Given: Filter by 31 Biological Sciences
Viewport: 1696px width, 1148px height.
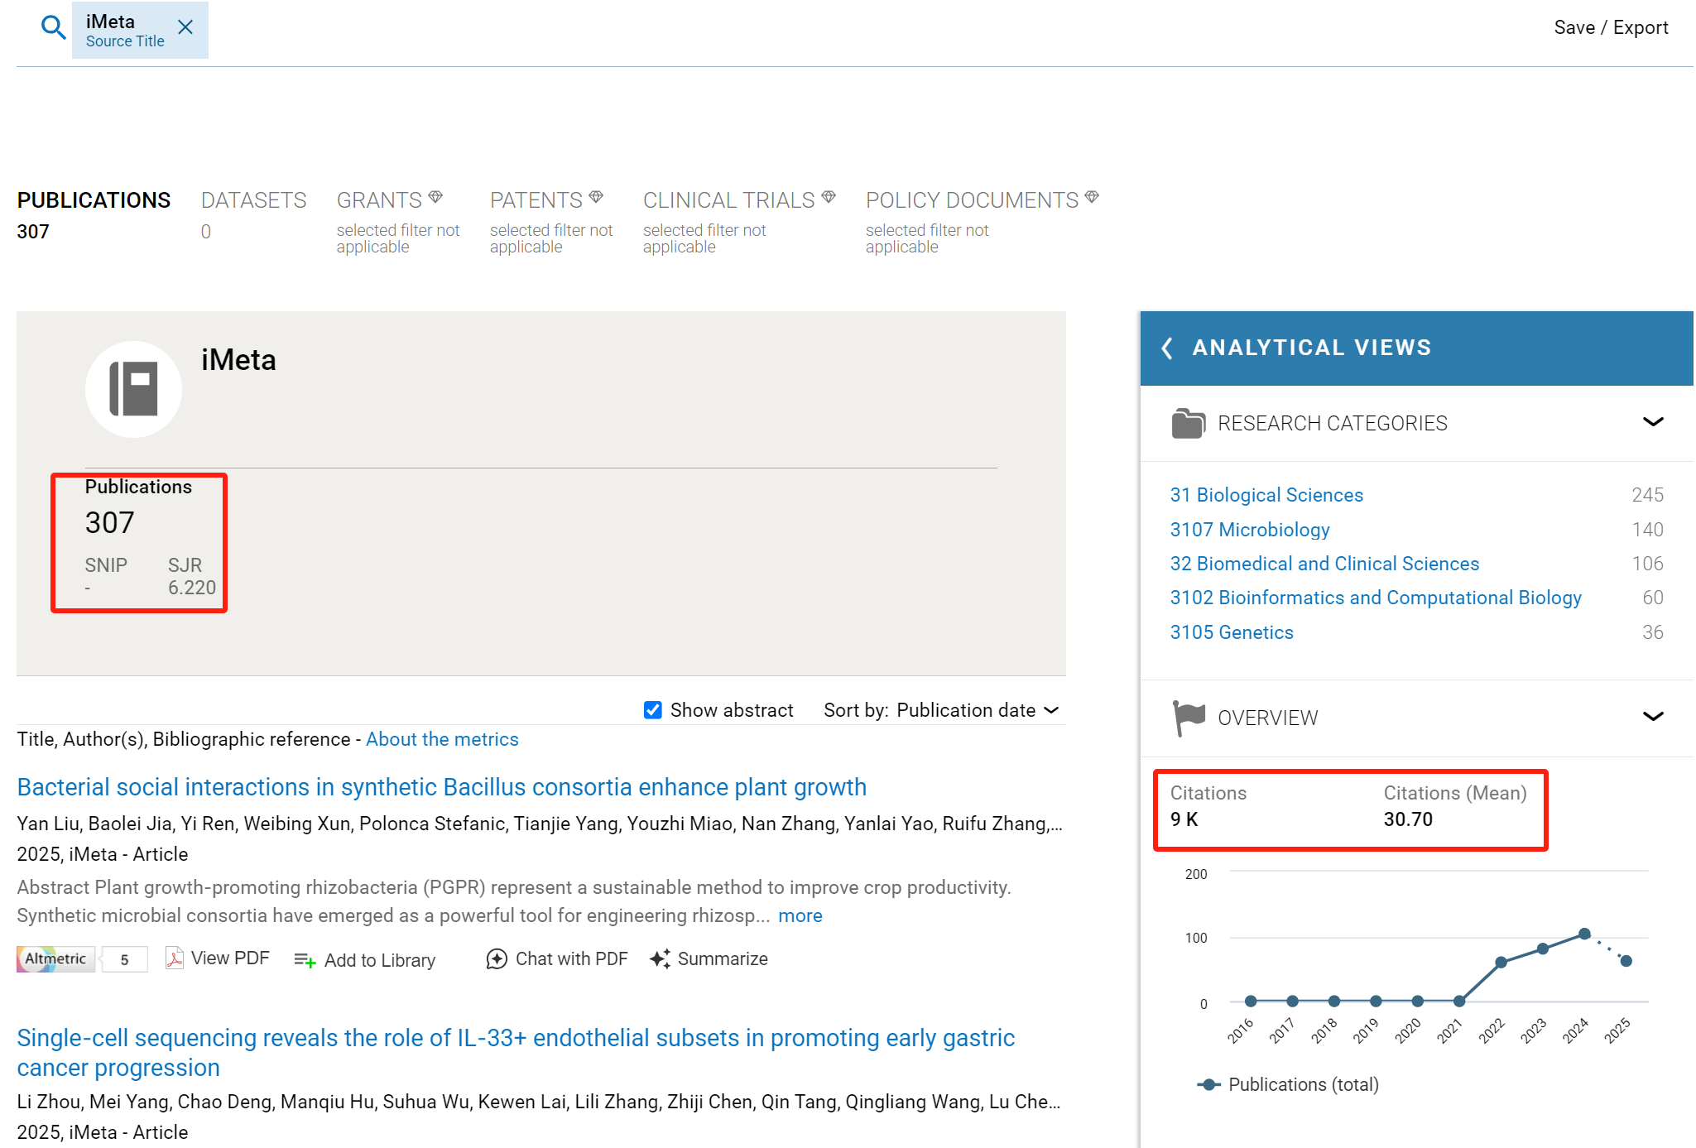Looking at the screenshot, I should click(1266, 495).
